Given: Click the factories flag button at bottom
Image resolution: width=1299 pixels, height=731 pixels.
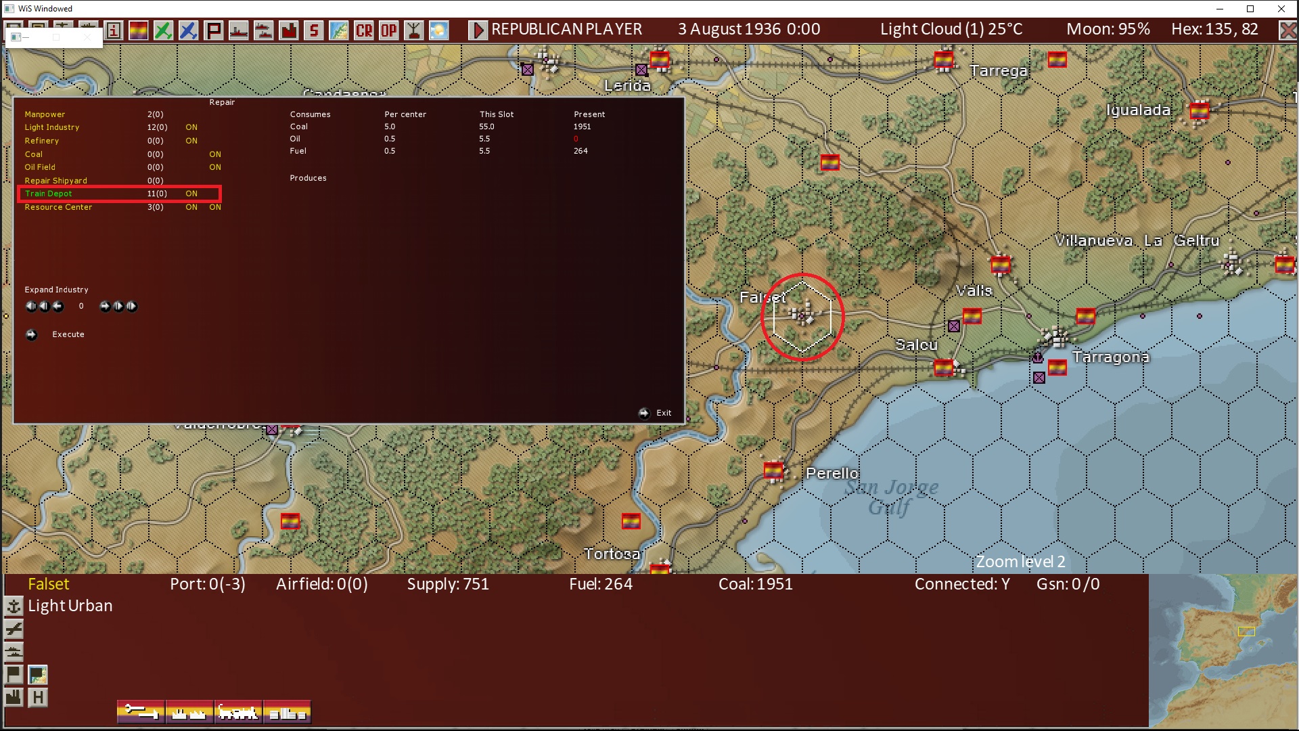Looking at the screenshot, I should coord(189,712).
